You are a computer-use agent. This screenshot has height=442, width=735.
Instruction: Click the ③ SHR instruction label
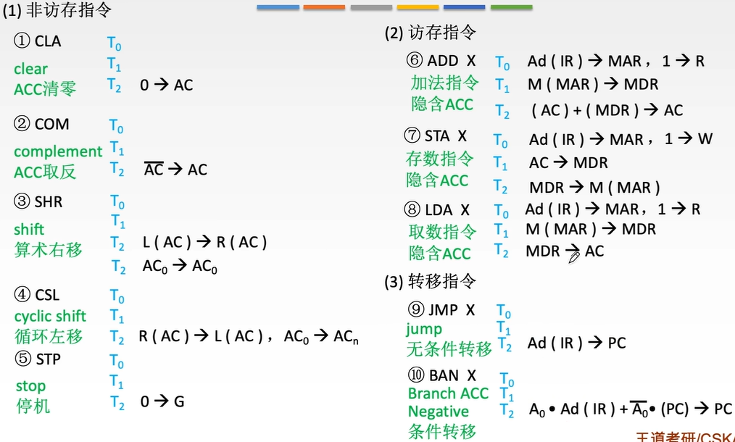[x=38, y=202]
